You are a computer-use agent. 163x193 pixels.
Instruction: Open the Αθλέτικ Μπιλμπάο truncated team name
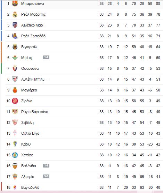coord(34,79)
